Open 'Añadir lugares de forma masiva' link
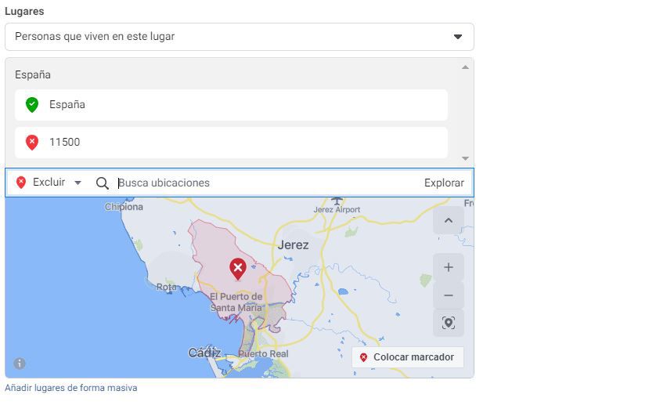The image size is (667, 409). (71, 388)
